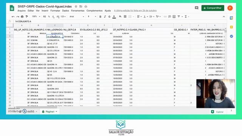Open the Arquivo menu

(22, 11)
